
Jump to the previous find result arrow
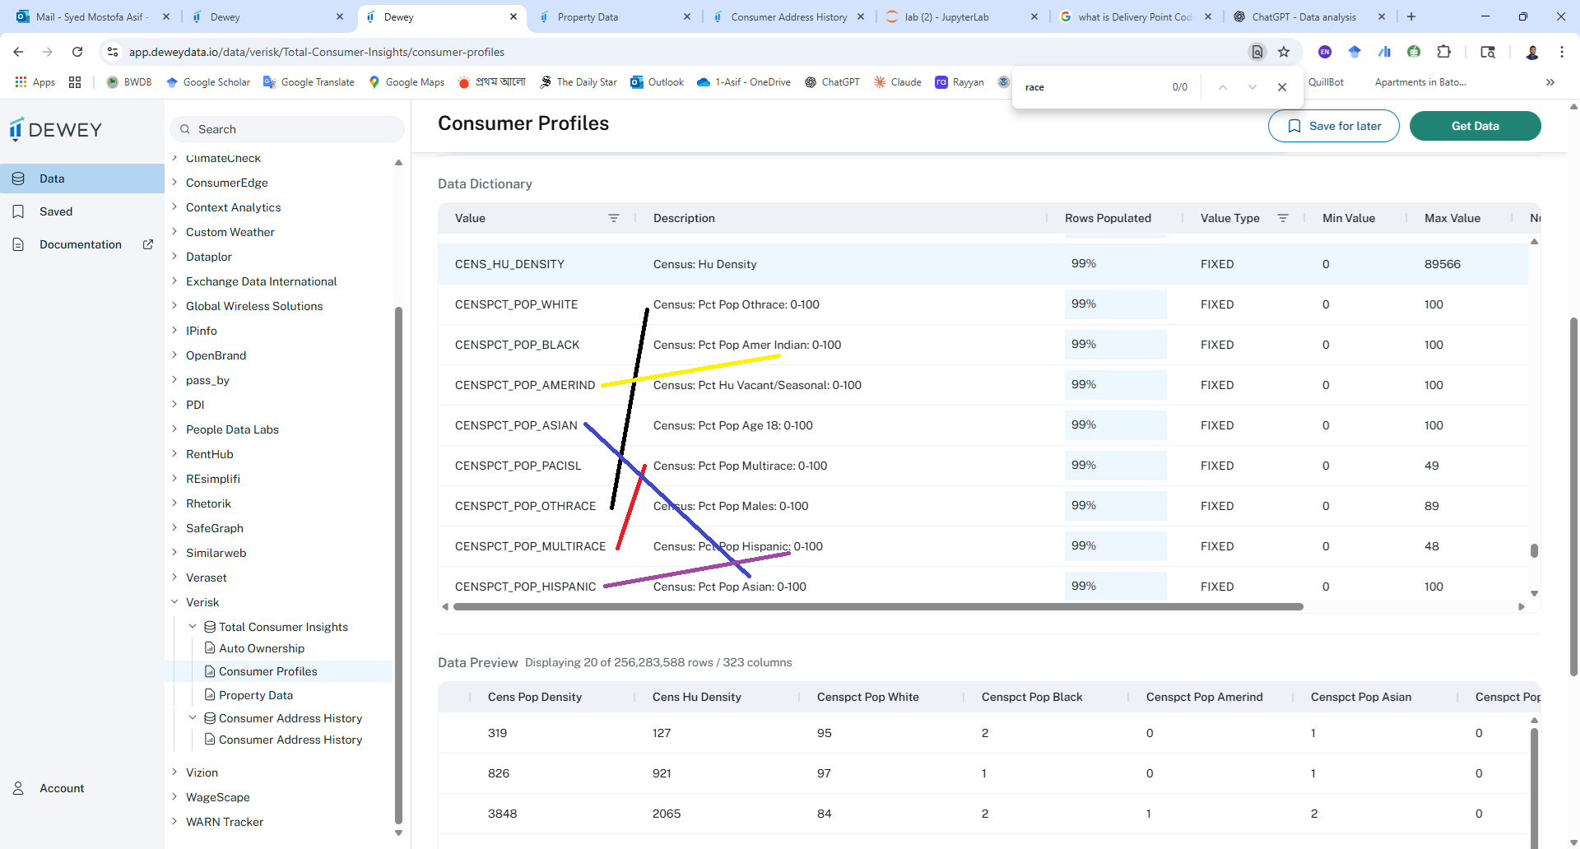pyautogui.click(x=1223, y=87)
